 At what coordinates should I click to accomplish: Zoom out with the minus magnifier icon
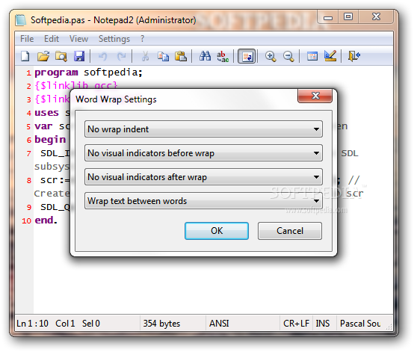[x=288, y=56]
